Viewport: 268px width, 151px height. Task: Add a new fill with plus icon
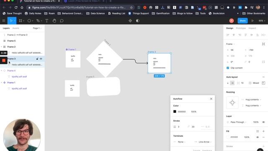(x=263, y=131)
